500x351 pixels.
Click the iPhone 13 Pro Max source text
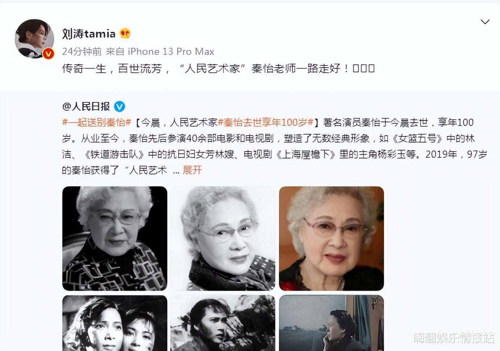point(171,51)
